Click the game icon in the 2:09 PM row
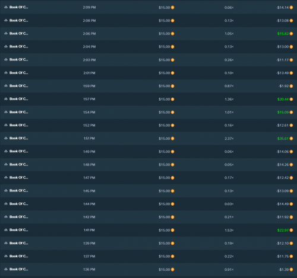This screenshot has height=278, width=297. pos(6,7)
